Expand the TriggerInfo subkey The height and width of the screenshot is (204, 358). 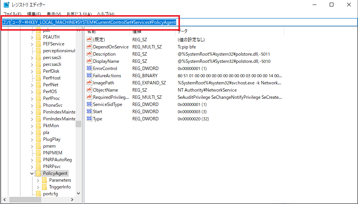coord(38,187)
